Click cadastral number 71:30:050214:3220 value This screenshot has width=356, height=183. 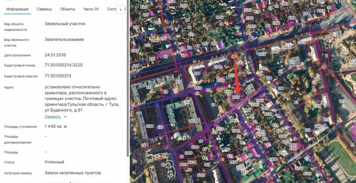[64, 65]
